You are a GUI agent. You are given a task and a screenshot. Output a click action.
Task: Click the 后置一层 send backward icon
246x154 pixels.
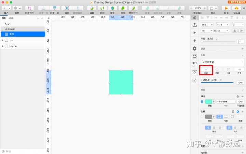(55, 8)
